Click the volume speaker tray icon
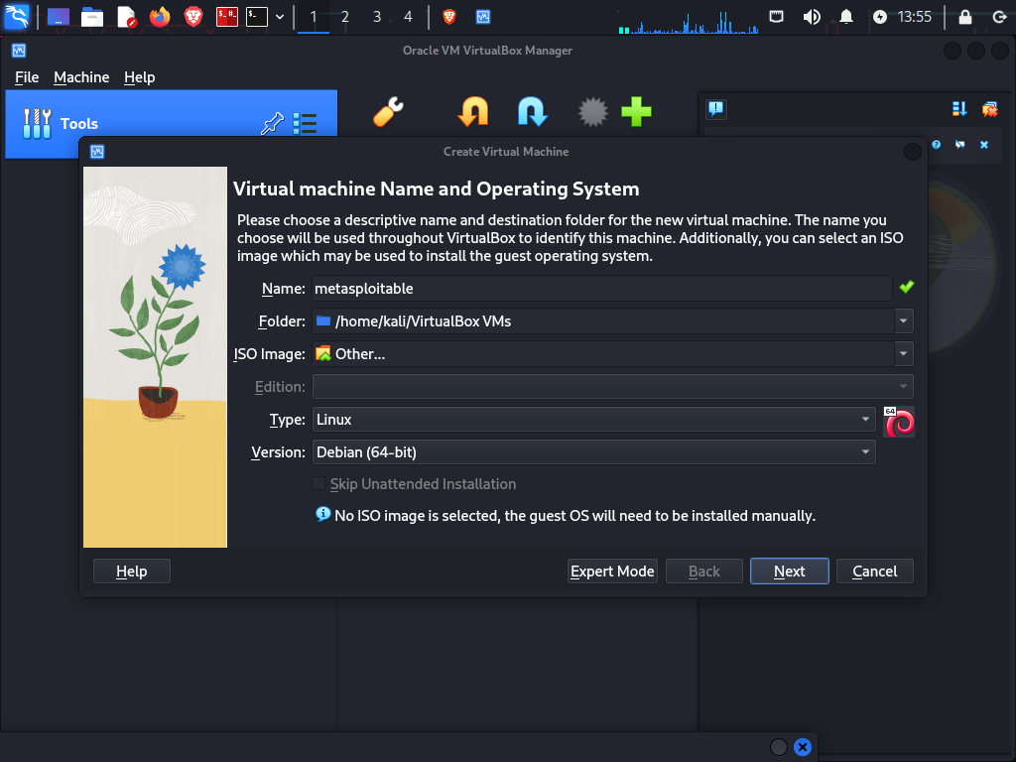The height and width of the screenshot is (762, 1016). point(812,17)
